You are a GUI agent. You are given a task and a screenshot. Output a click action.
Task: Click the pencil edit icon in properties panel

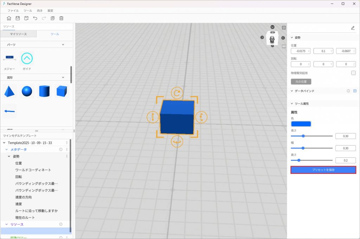click(353, 28)
